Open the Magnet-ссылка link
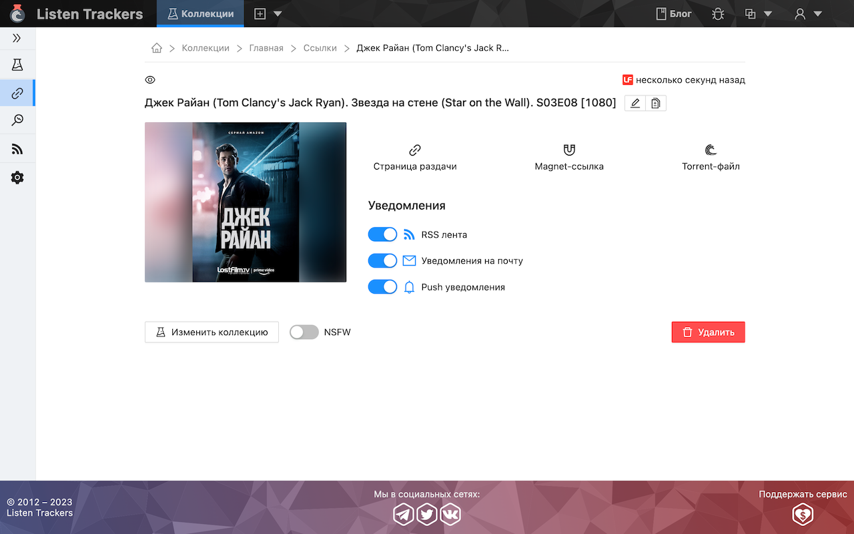This screenshot has height=534, width=854. pos(569,157)
